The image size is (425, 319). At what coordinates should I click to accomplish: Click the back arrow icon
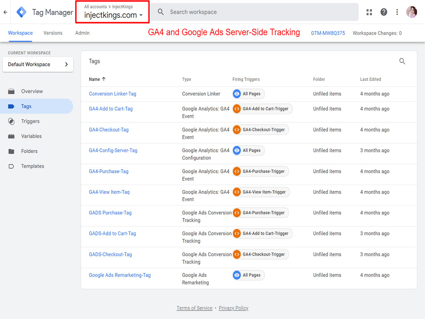point(5,12)
